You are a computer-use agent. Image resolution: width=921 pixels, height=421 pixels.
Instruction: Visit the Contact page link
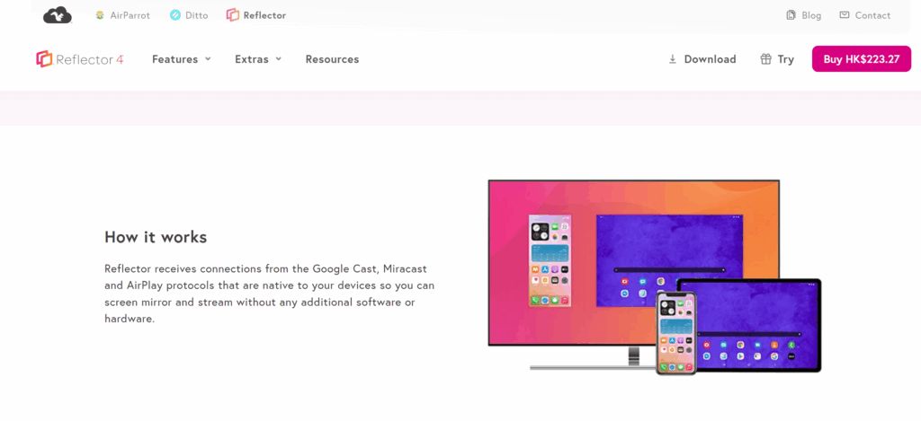pos(872,15)
